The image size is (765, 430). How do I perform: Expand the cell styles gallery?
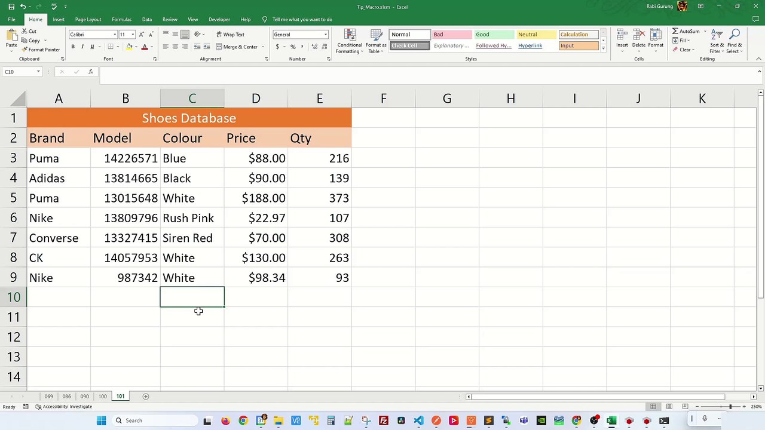603,48
